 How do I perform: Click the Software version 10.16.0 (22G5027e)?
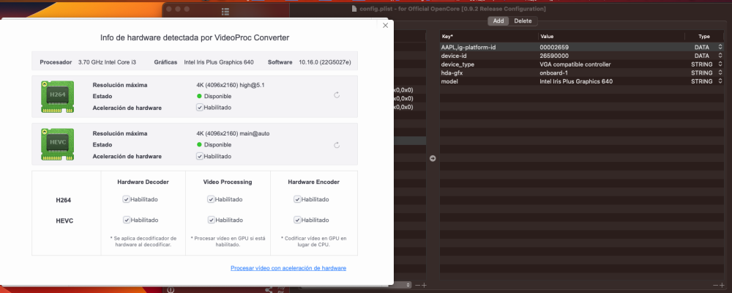point(325,62)
